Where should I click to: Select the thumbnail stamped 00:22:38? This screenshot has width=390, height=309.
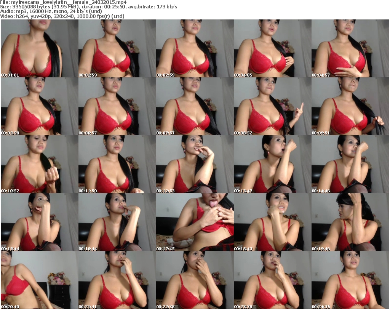(x=195, y=280)
